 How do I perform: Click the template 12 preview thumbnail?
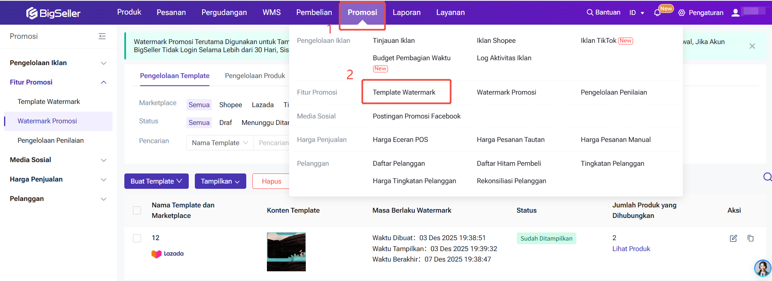[x=286, y=252]
